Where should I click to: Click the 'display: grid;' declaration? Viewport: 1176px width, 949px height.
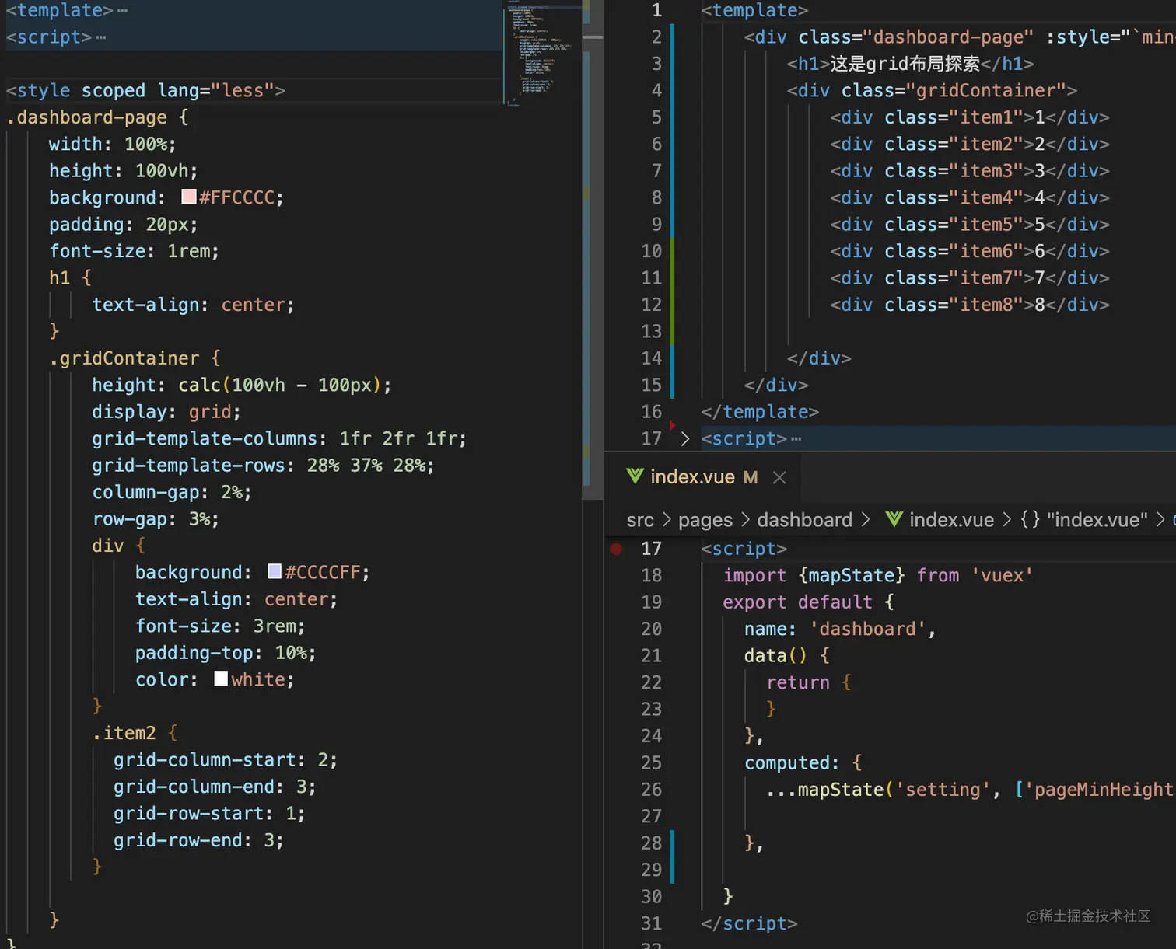pos(166,412)
